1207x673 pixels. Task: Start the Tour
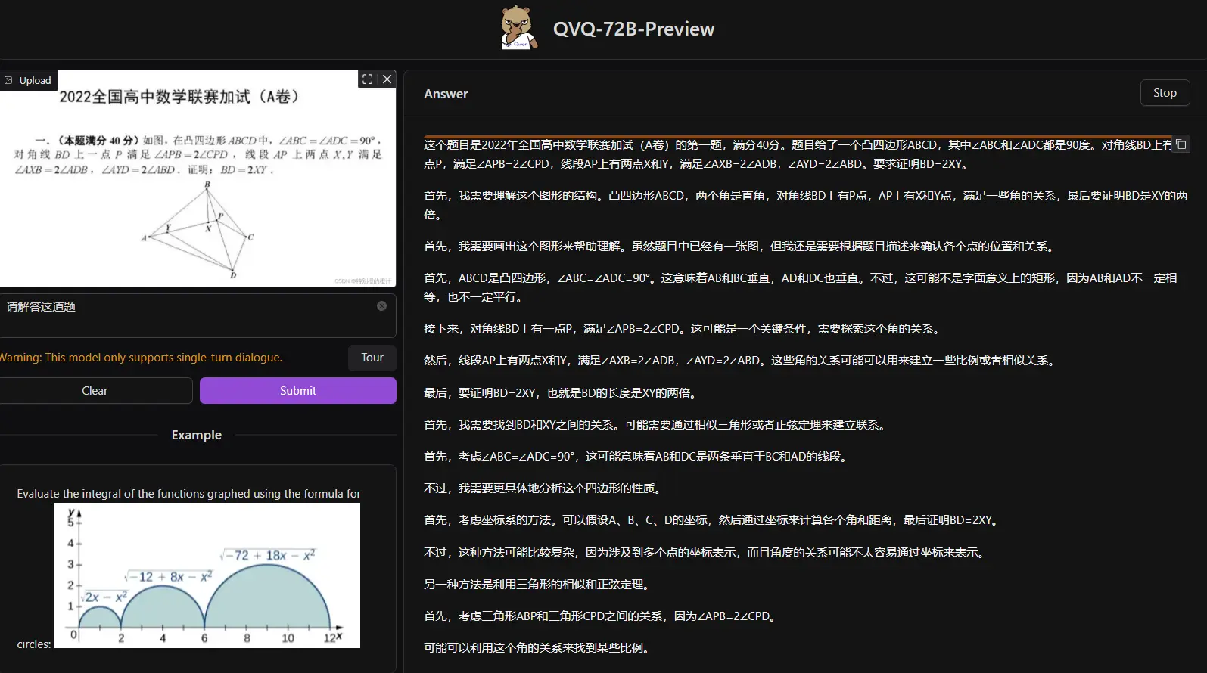(372, 358)
